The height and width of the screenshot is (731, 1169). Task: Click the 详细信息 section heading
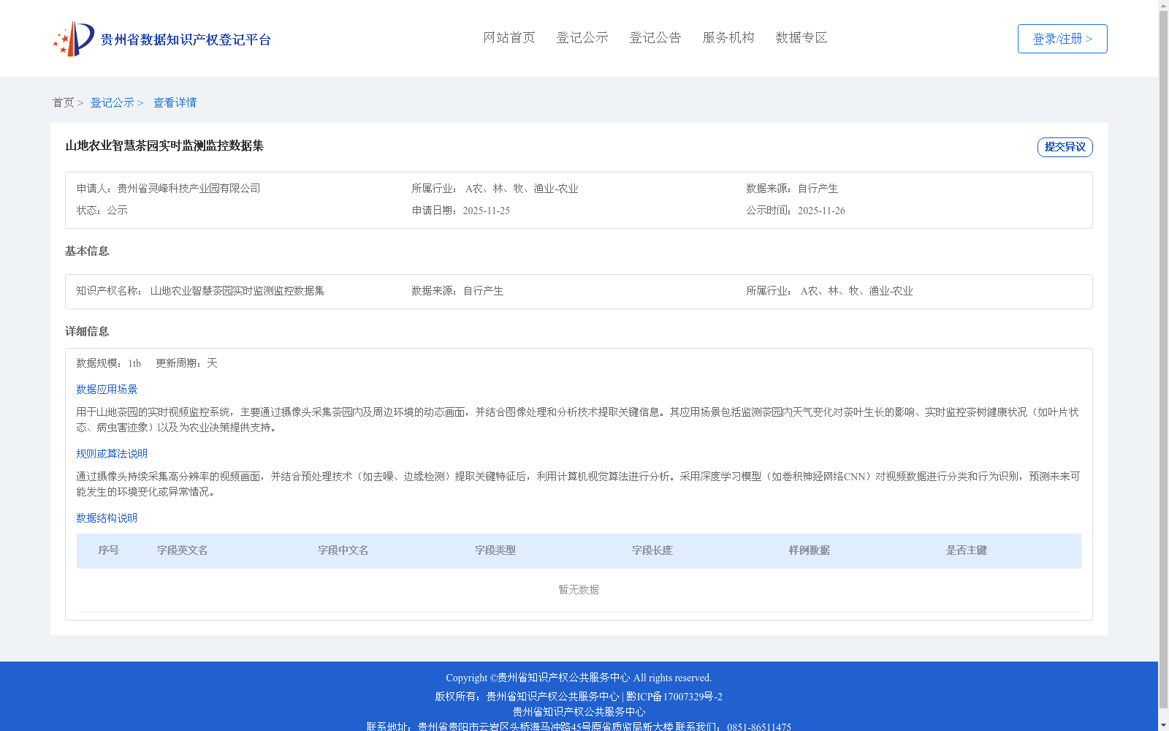pyautogui.click(x=87, y=332)
